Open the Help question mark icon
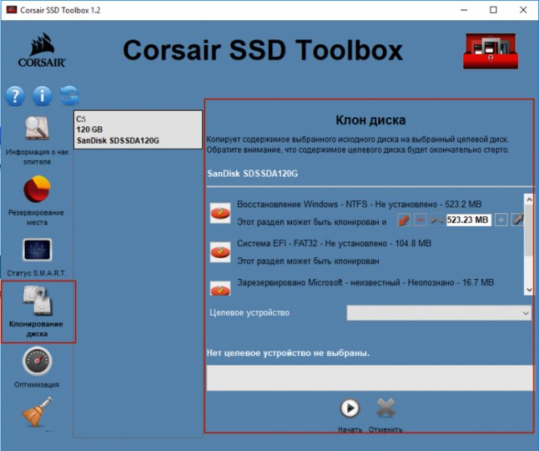539x451 pixels. [x=15, y=96]
